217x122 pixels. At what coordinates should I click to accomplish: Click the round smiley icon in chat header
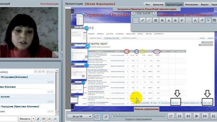(43, 72)
